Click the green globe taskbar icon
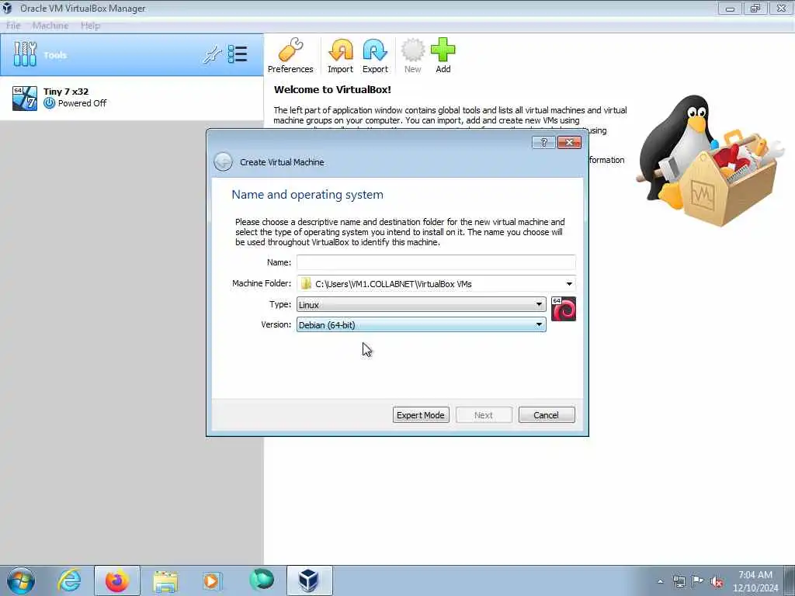 (262, 580)
